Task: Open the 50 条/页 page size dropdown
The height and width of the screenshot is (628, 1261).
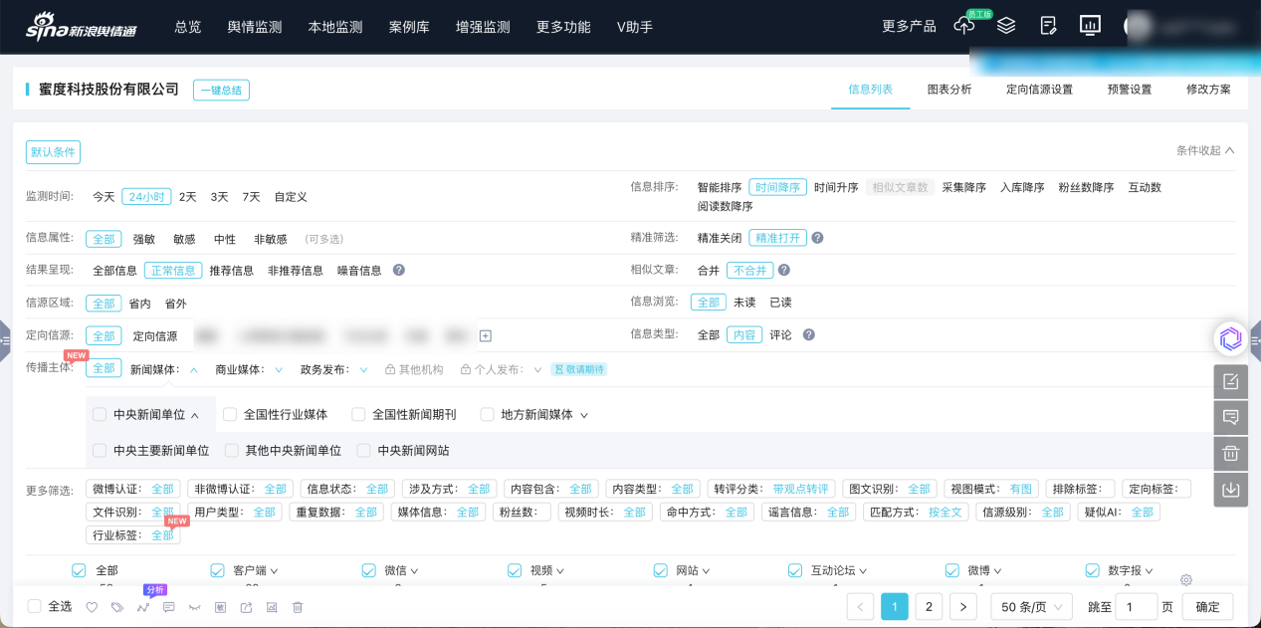Action: click(x=1032, y=606)
